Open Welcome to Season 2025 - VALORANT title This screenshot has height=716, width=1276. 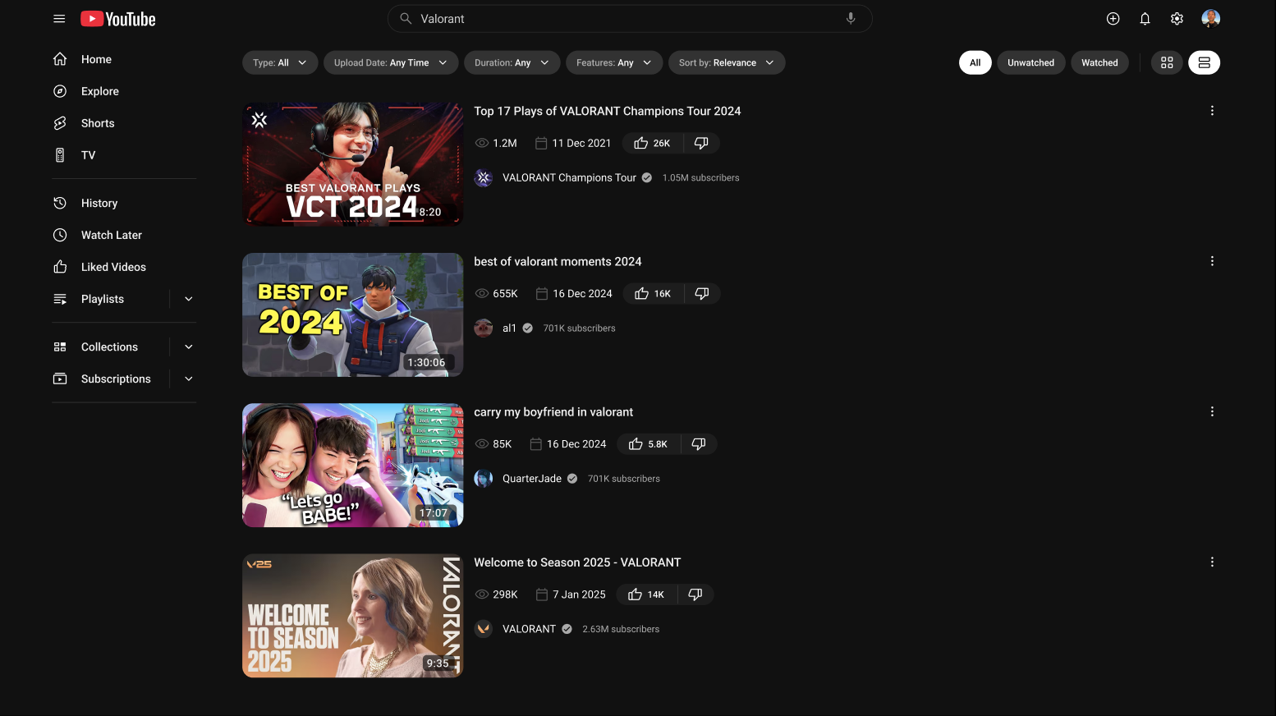click(577, 562)
